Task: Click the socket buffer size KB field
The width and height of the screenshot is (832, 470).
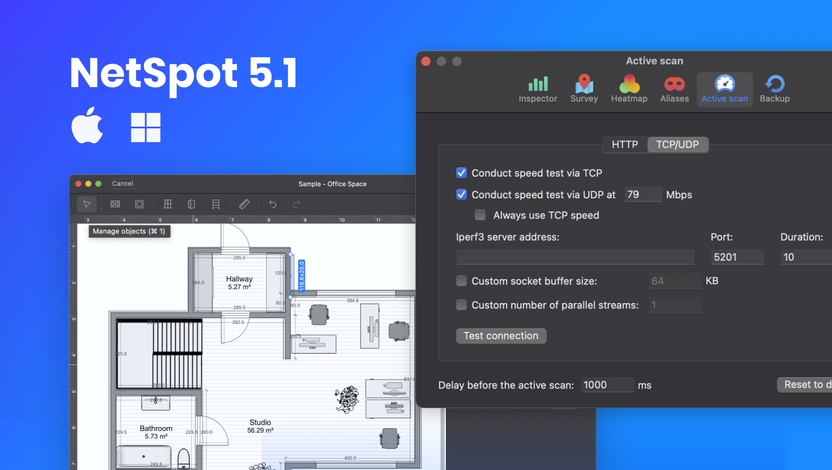Action: coord(675,281)
